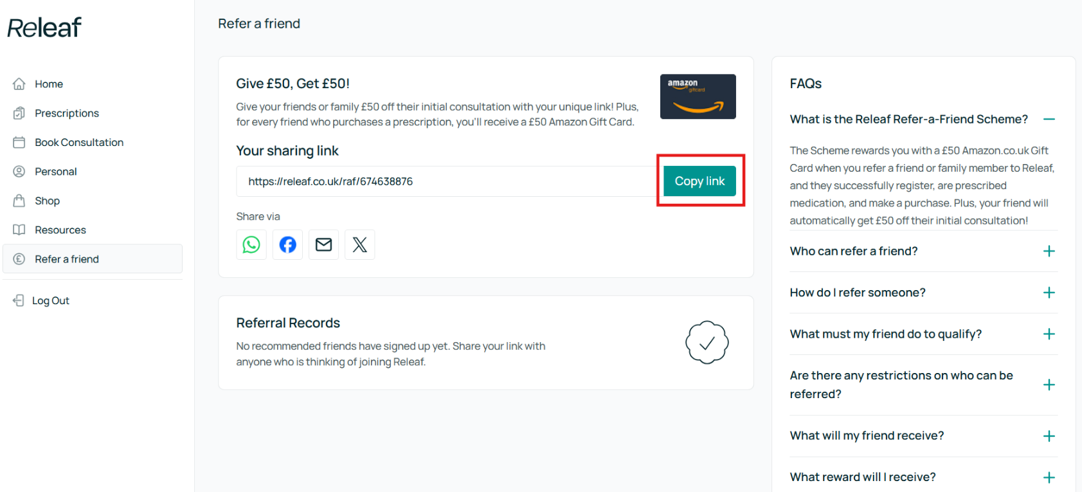The height and width of the screenshot is (492, 1082).
Task: Share the link via the WhatsApp icon
Action: coord(251,244)
